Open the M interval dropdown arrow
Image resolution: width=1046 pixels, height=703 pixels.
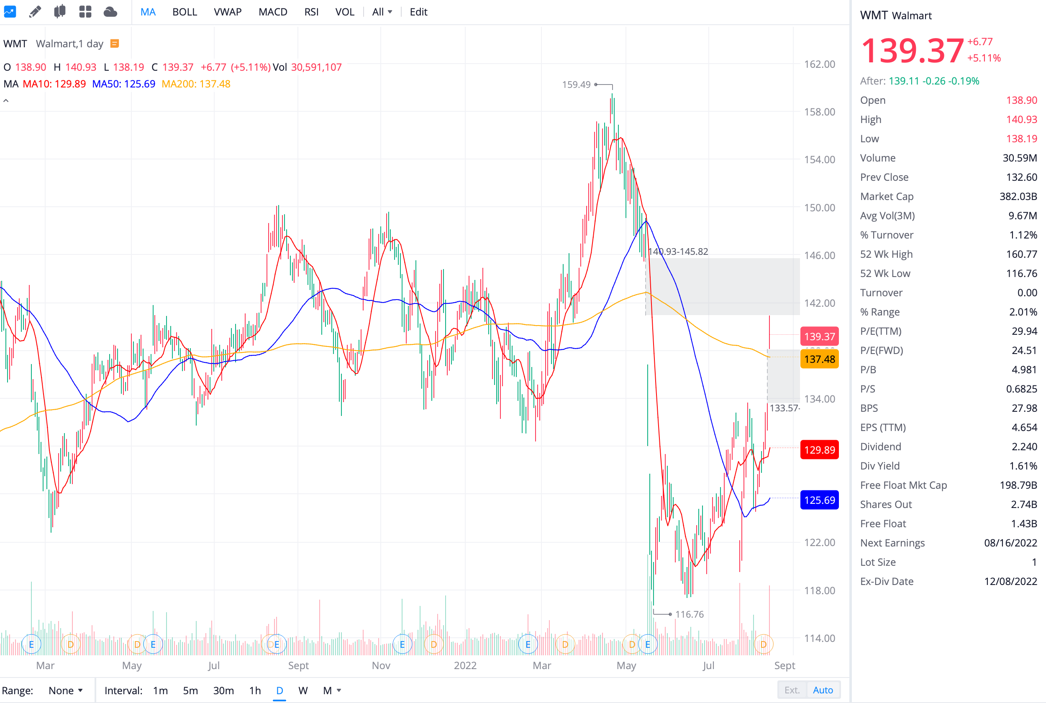[x=339, y=690]
